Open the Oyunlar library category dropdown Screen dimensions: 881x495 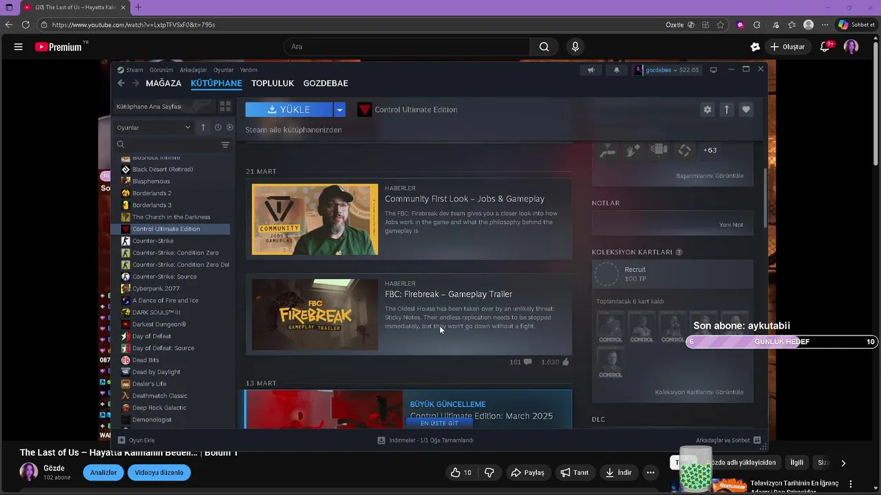153,127
